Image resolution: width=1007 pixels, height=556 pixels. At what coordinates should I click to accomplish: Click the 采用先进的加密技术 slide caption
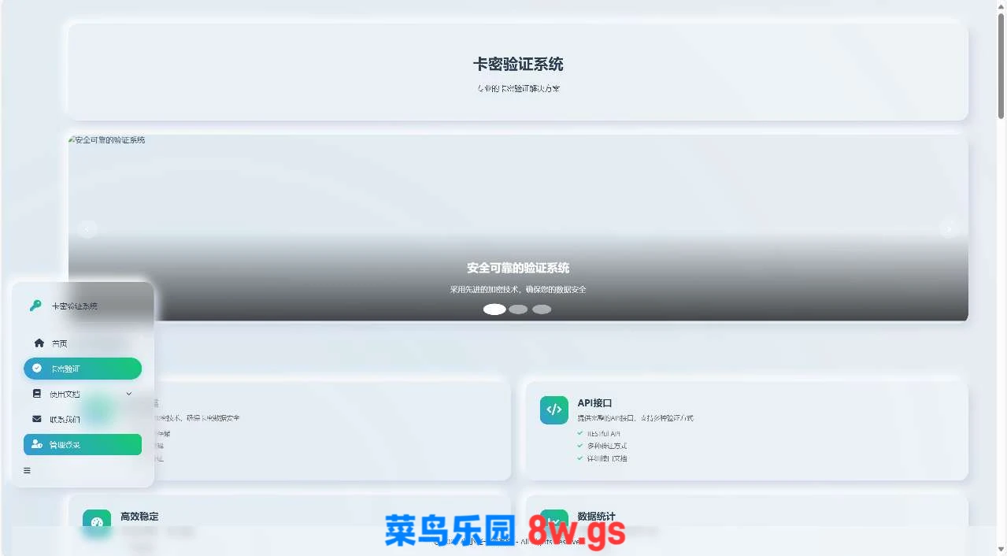click(518, 289)
